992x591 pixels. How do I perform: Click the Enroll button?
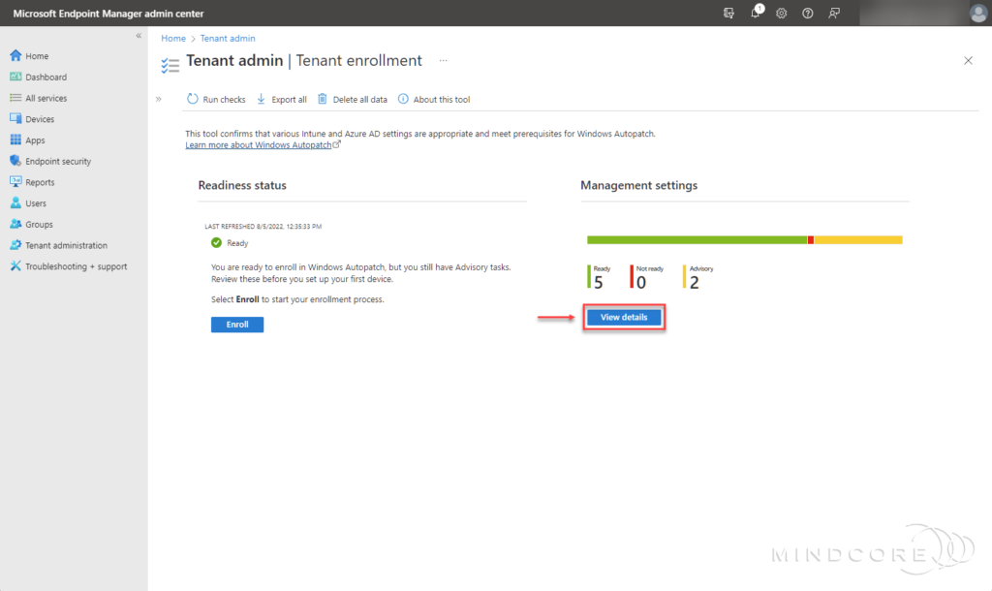point(236,325)
